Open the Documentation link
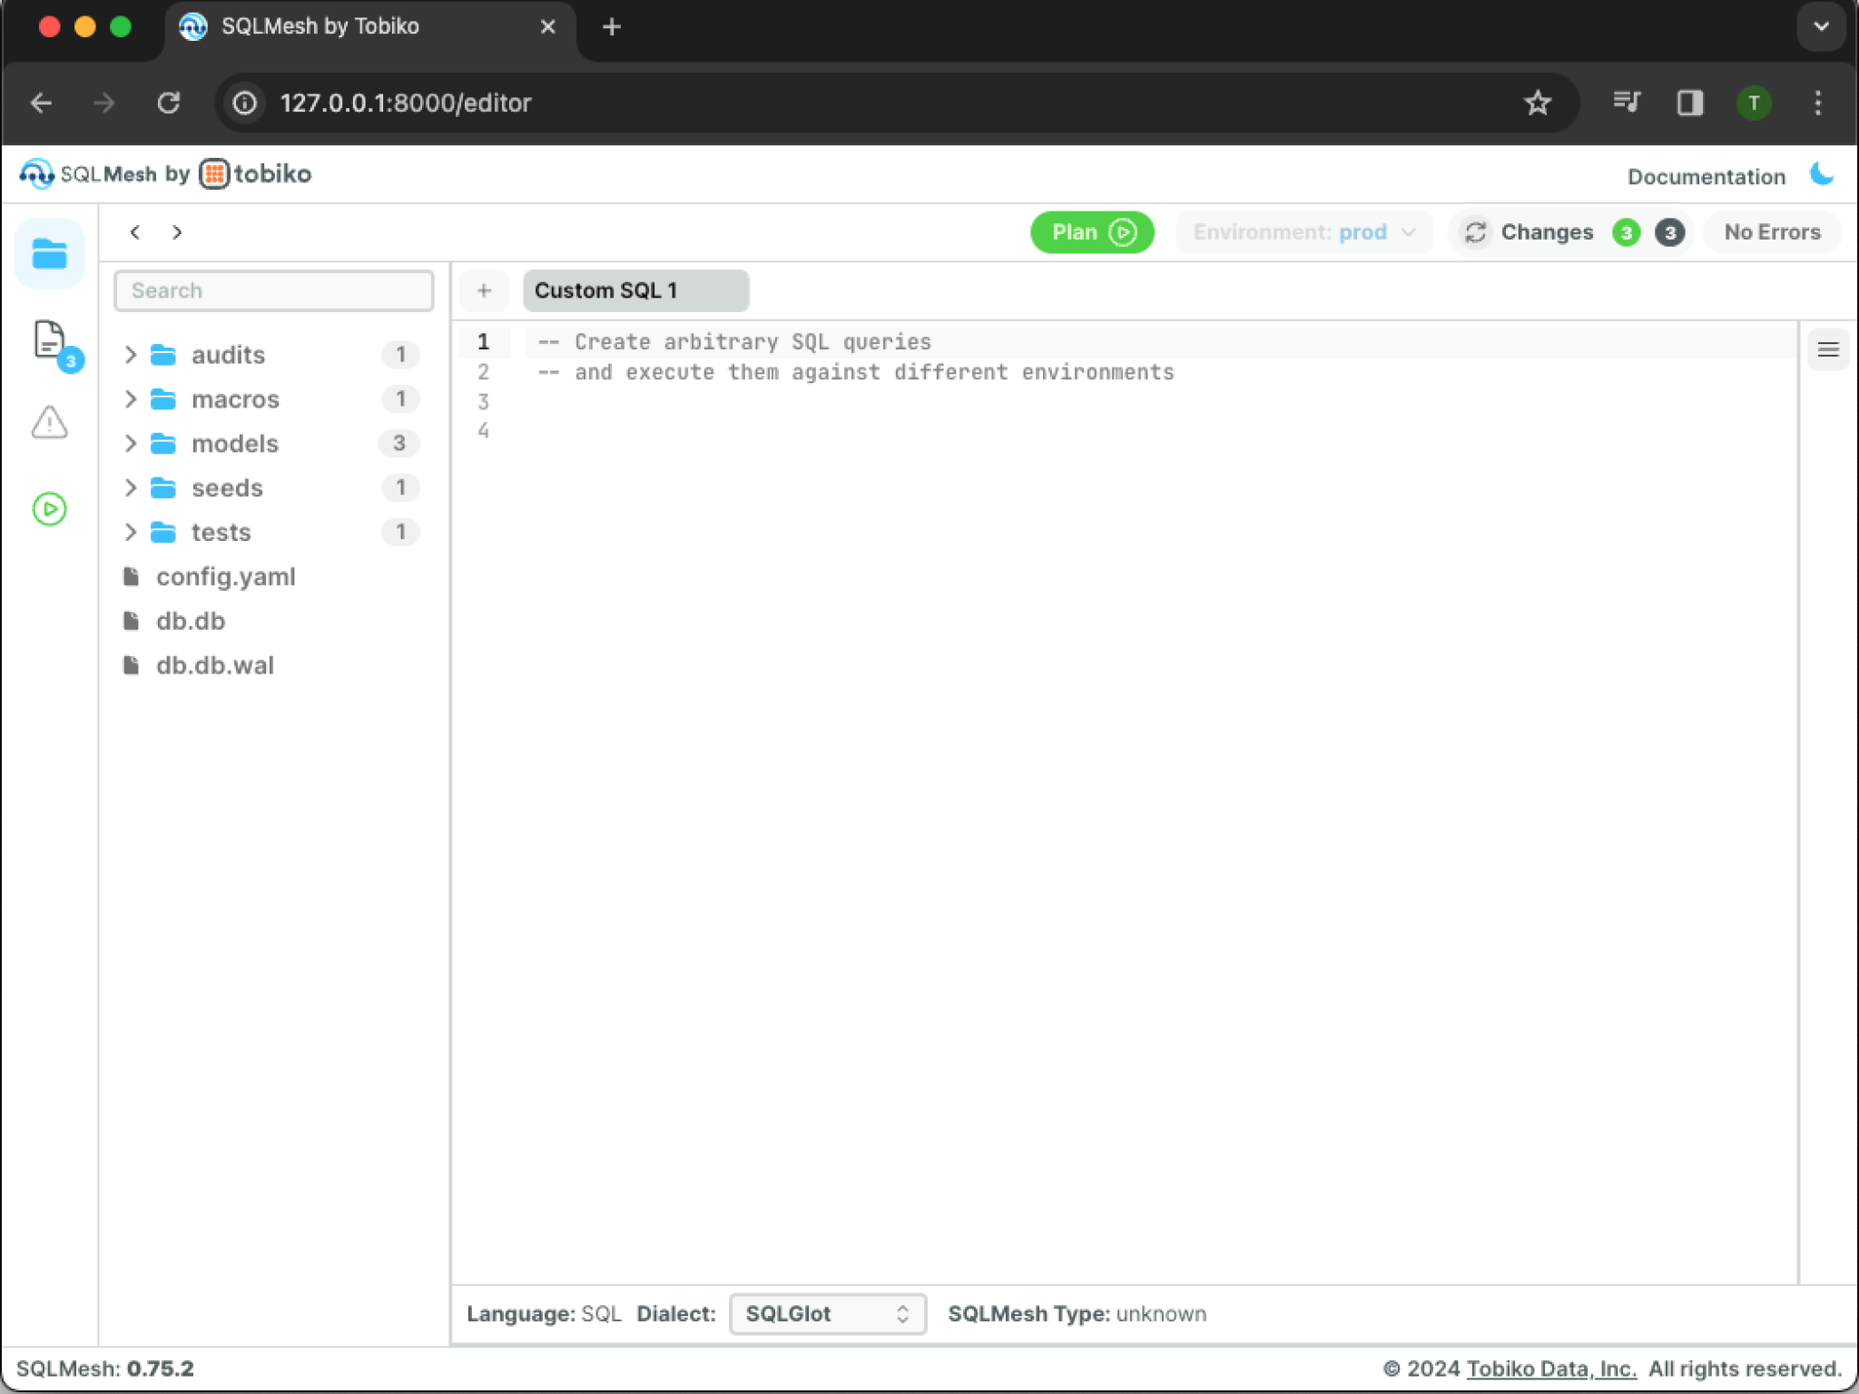 pos(1706,176)
